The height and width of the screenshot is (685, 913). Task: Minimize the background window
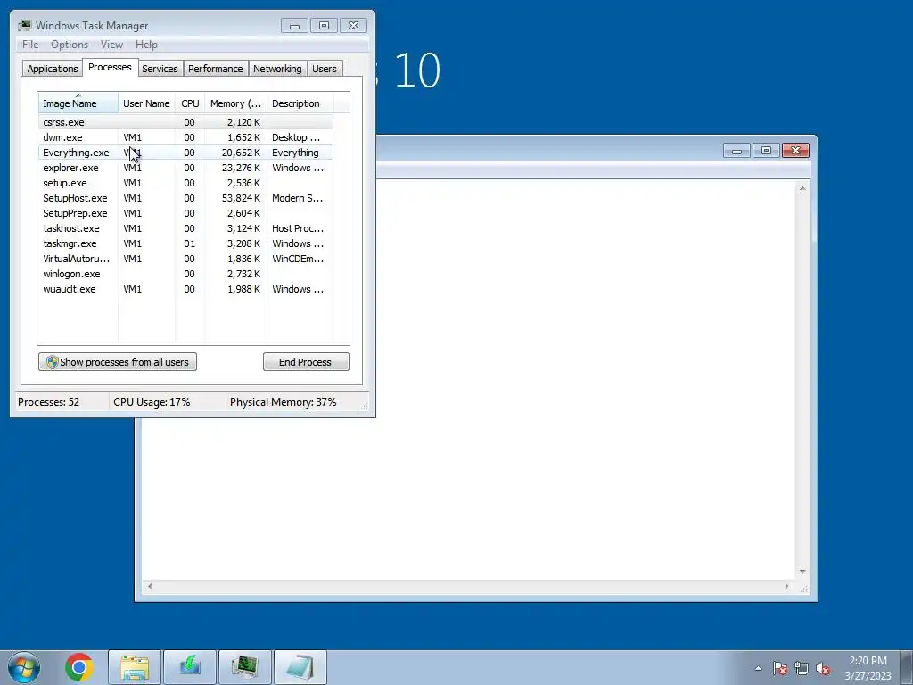[x=736, y=151]
